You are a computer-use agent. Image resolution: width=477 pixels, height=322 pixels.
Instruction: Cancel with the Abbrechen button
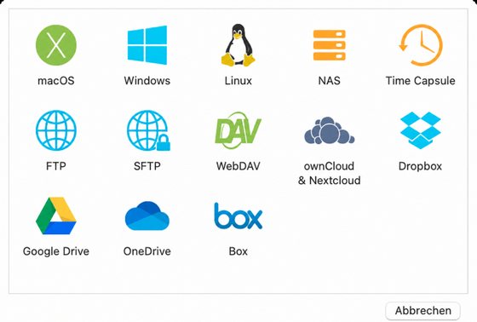tap(422, 311)
